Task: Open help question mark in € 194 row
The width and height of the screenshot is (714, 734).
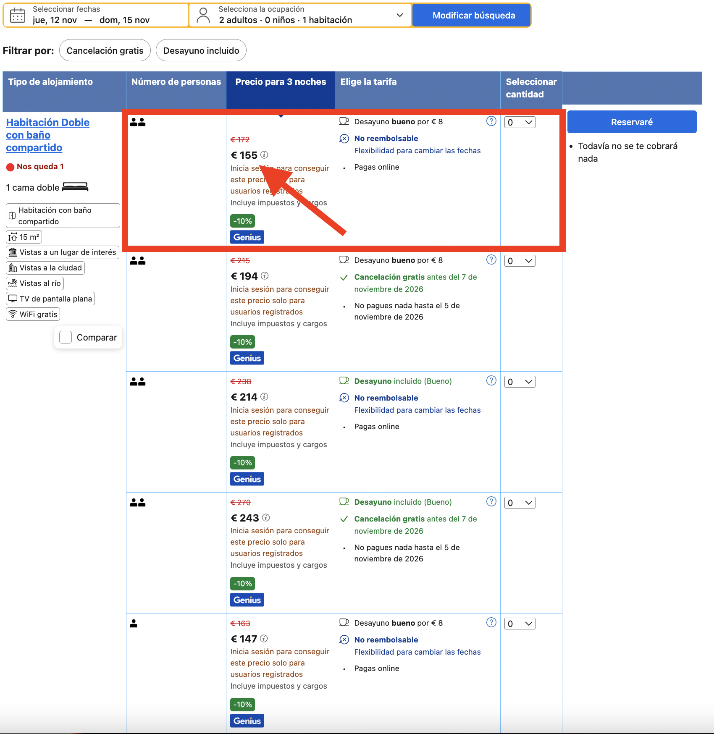Action: click(x=491, y=260)
